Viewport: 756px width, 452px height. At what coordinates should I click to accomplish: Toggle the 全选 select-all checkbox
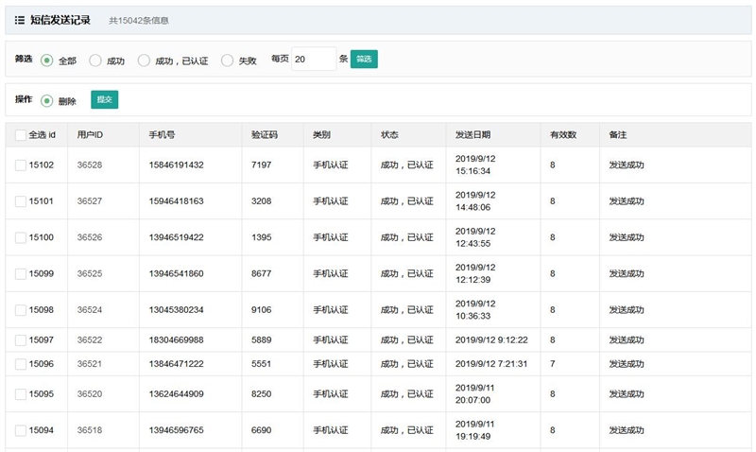tap(21, 135)
